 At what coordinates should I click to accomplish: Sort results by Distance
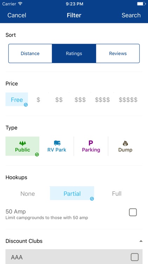[x=30, y=54]
